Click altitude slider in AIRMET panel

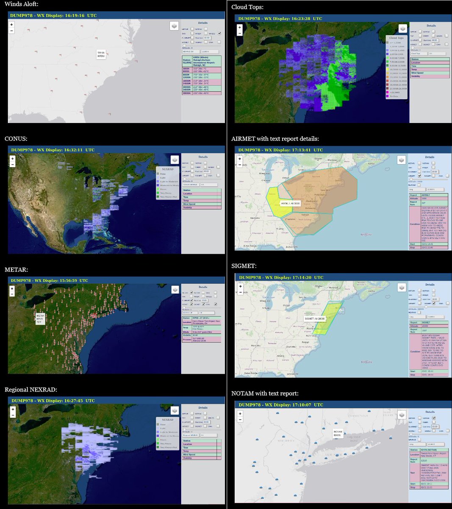[428, 179]
